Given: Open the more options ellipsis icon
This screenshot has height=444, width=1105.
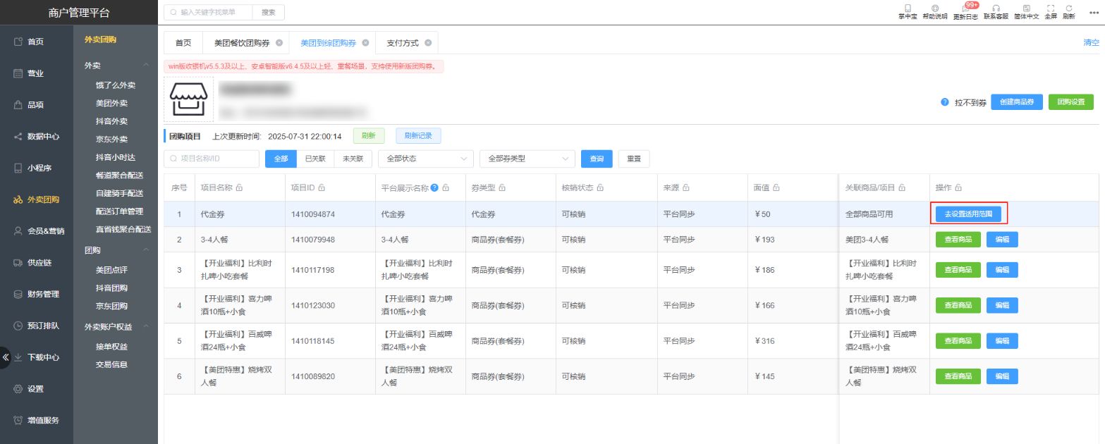Looking at the screenshot, I should tap(1093, 11).
